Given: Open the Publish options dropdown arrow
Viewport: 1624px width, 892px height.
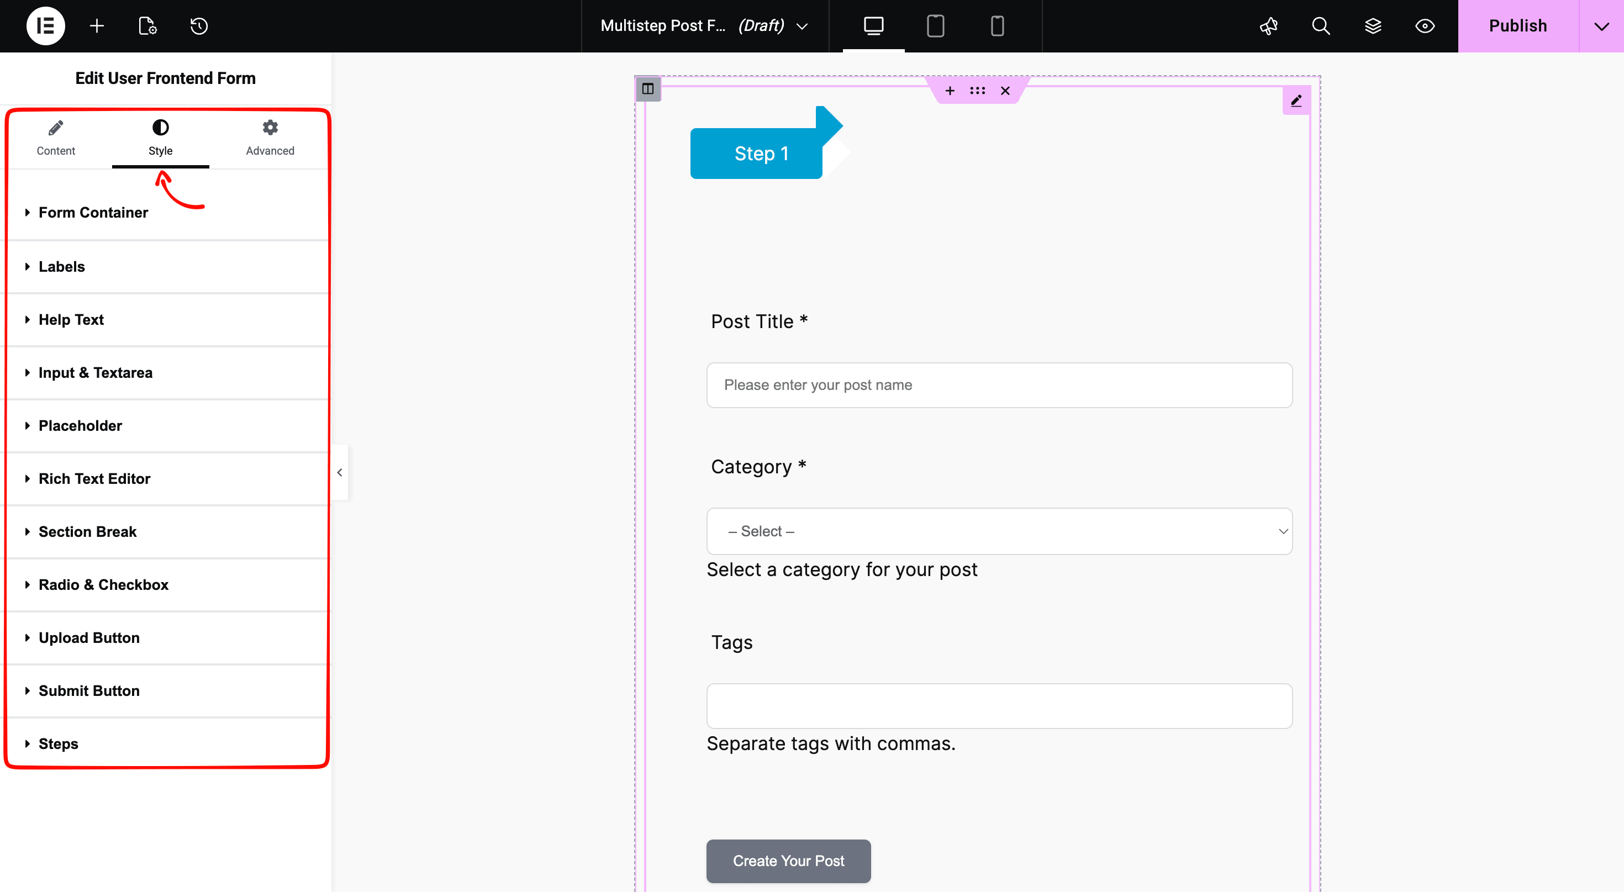Looking at the screenshot, I should 1600,26.
